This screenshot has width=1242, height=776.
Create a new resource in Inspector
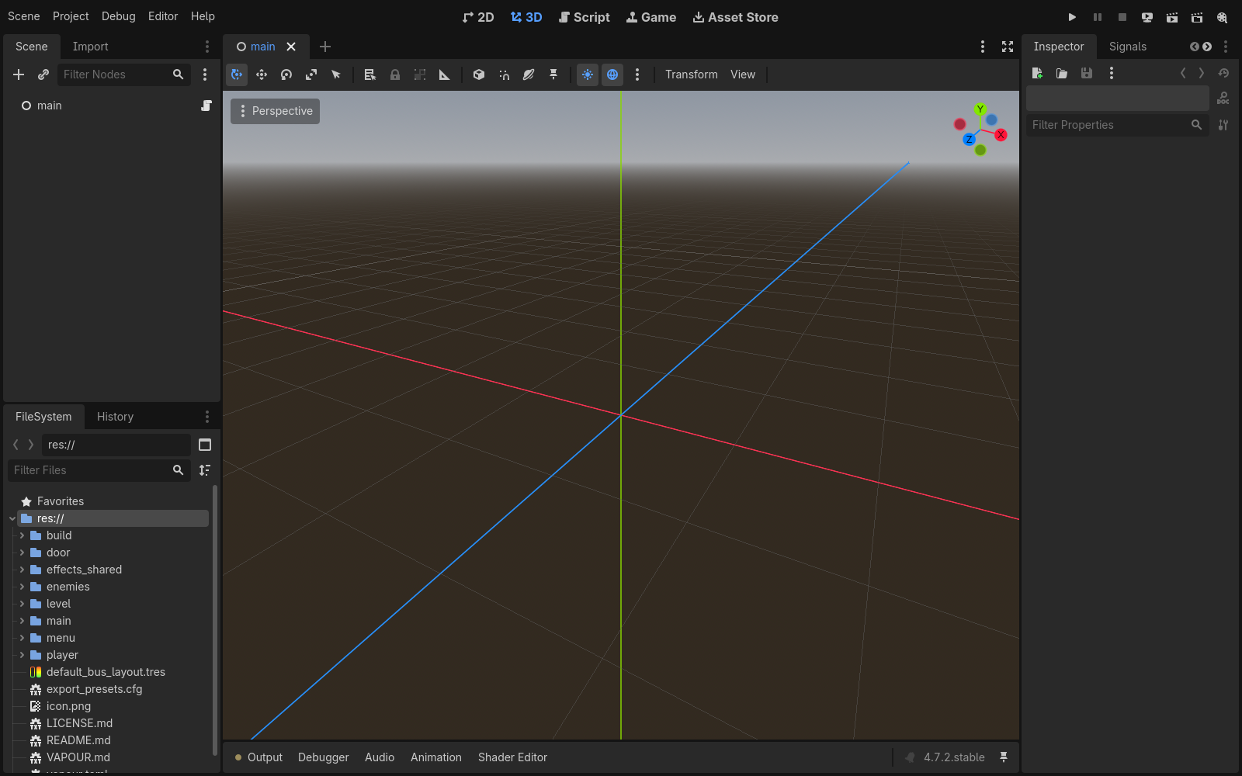[1037, 73]
